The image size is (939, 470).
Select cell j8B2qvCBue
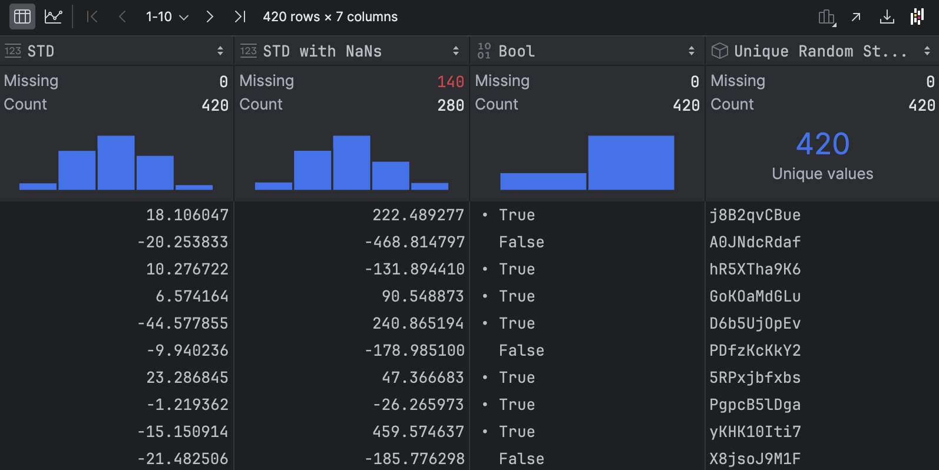pyautogui.click(x=822, y=215)
